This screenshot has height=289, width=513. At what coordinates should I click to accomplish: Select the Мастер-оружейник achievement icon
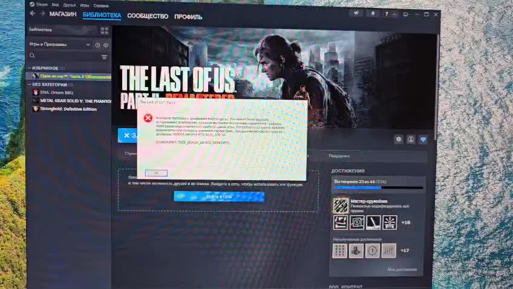(341, 206)
